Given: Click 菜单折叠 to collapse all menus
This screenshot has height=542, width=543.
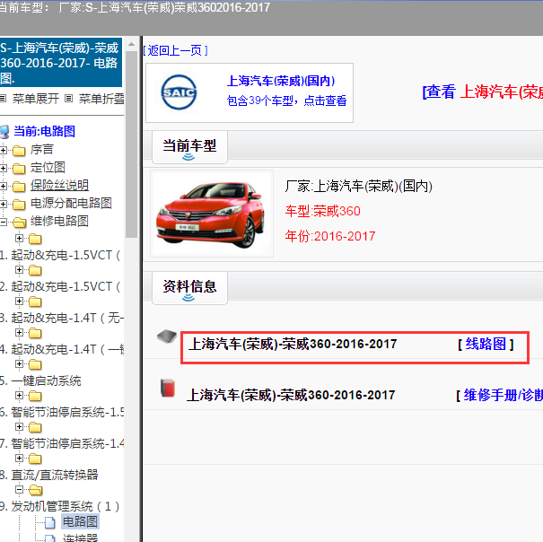Looking at the screenshot, I should click(x=101, y=99).
